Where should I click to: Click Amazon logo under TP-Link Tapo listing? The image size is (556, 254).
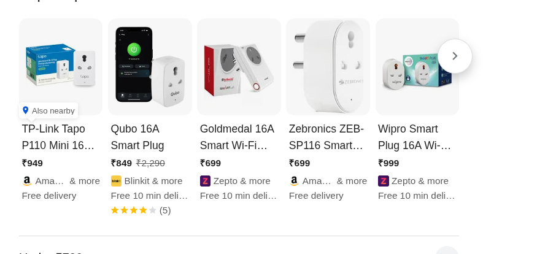point(27,181)
